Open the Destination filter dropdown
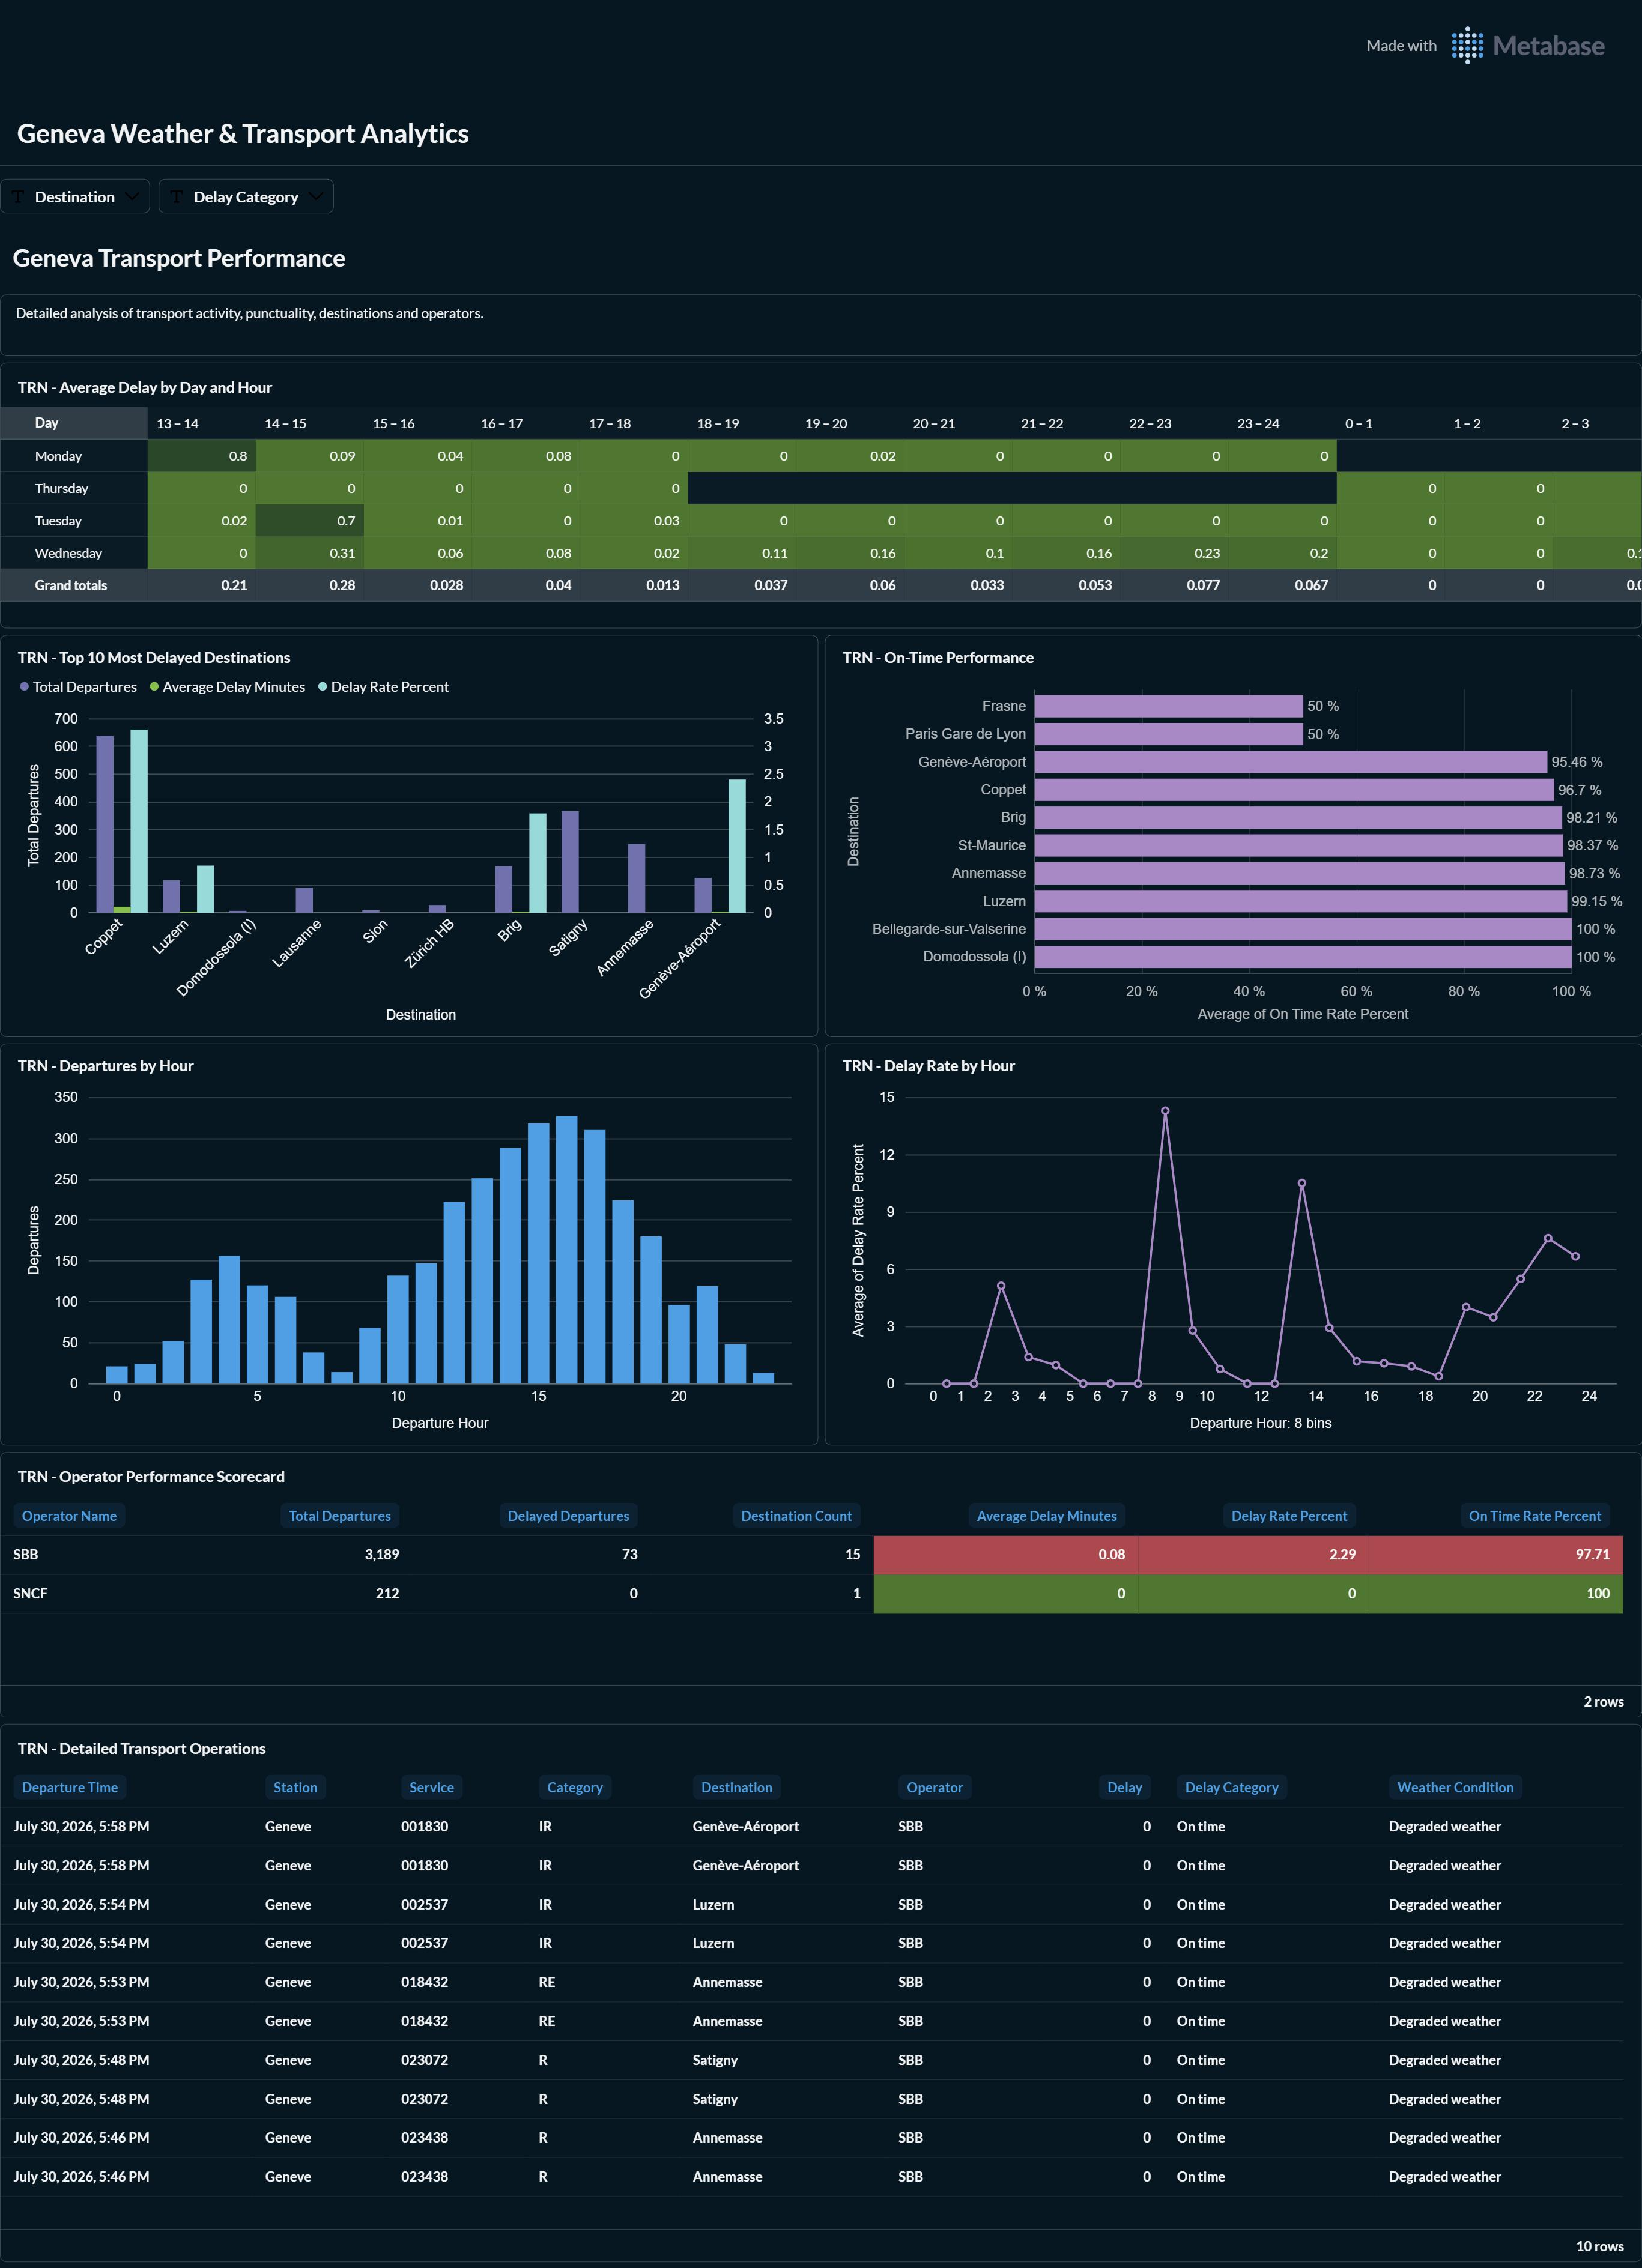The width and height of the screenshot is (1642, 2268). [x=75, y=197]
